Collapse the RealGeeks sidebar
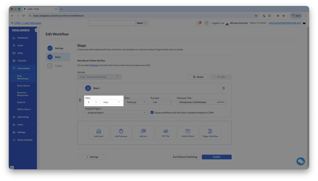The image size is (318, 181). pyautogui.click(x=37, y=30)
